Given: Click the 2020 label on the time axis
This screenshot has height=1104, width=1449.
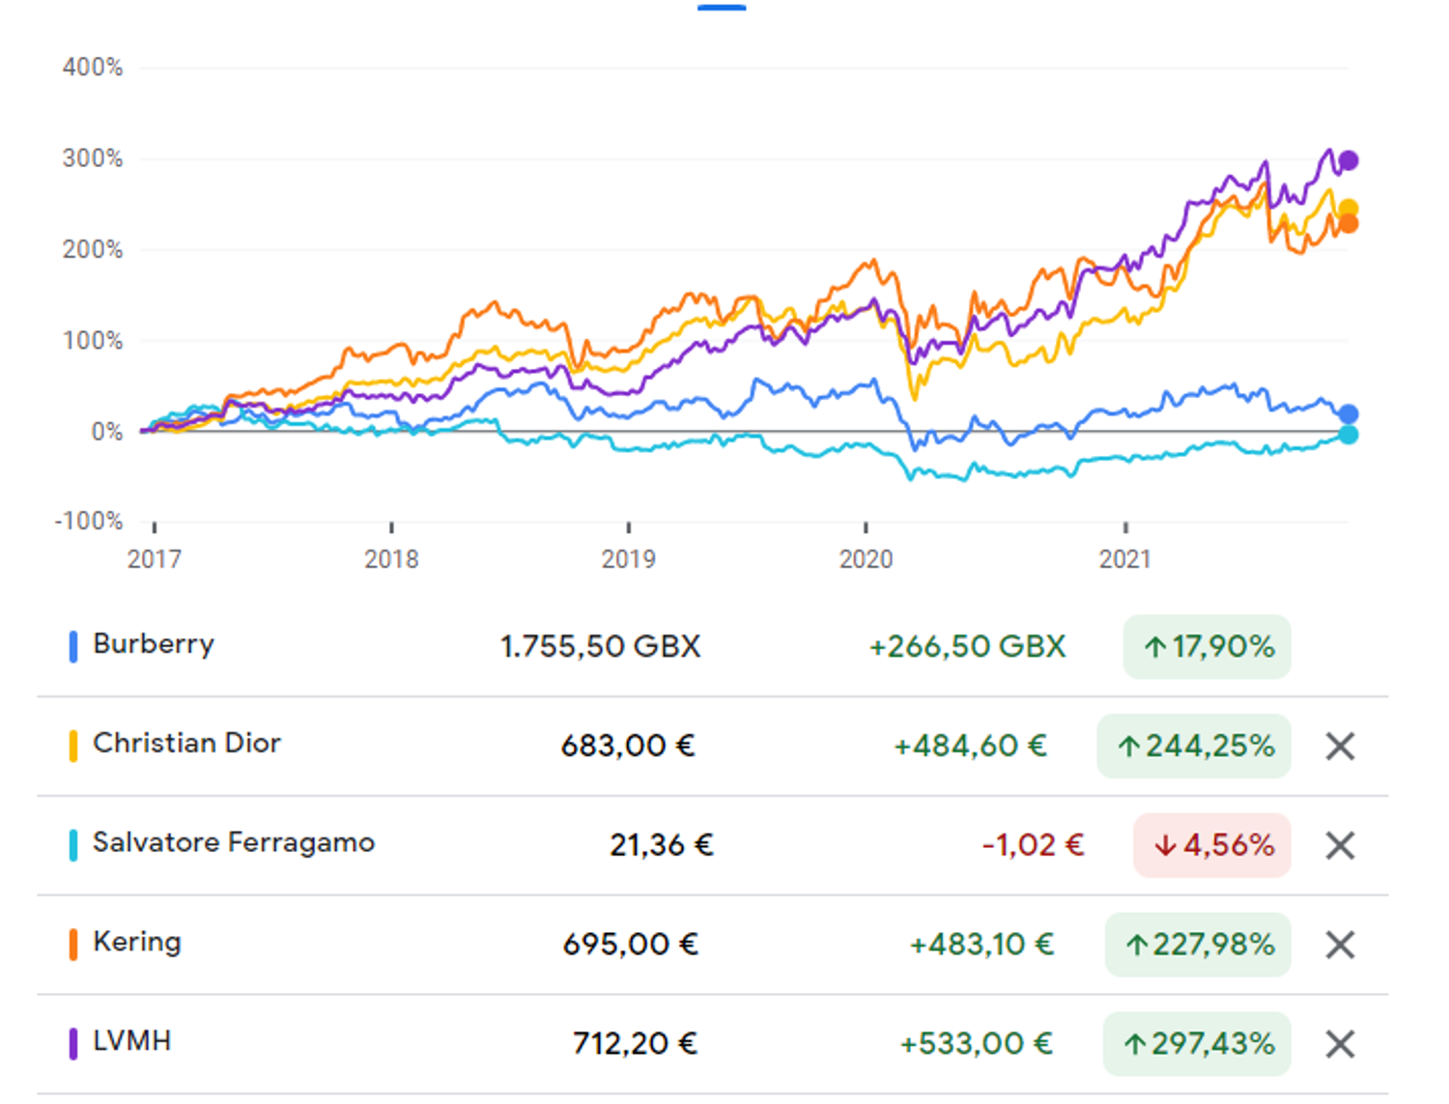Looking at the screenshot, I should pos(867,559).
